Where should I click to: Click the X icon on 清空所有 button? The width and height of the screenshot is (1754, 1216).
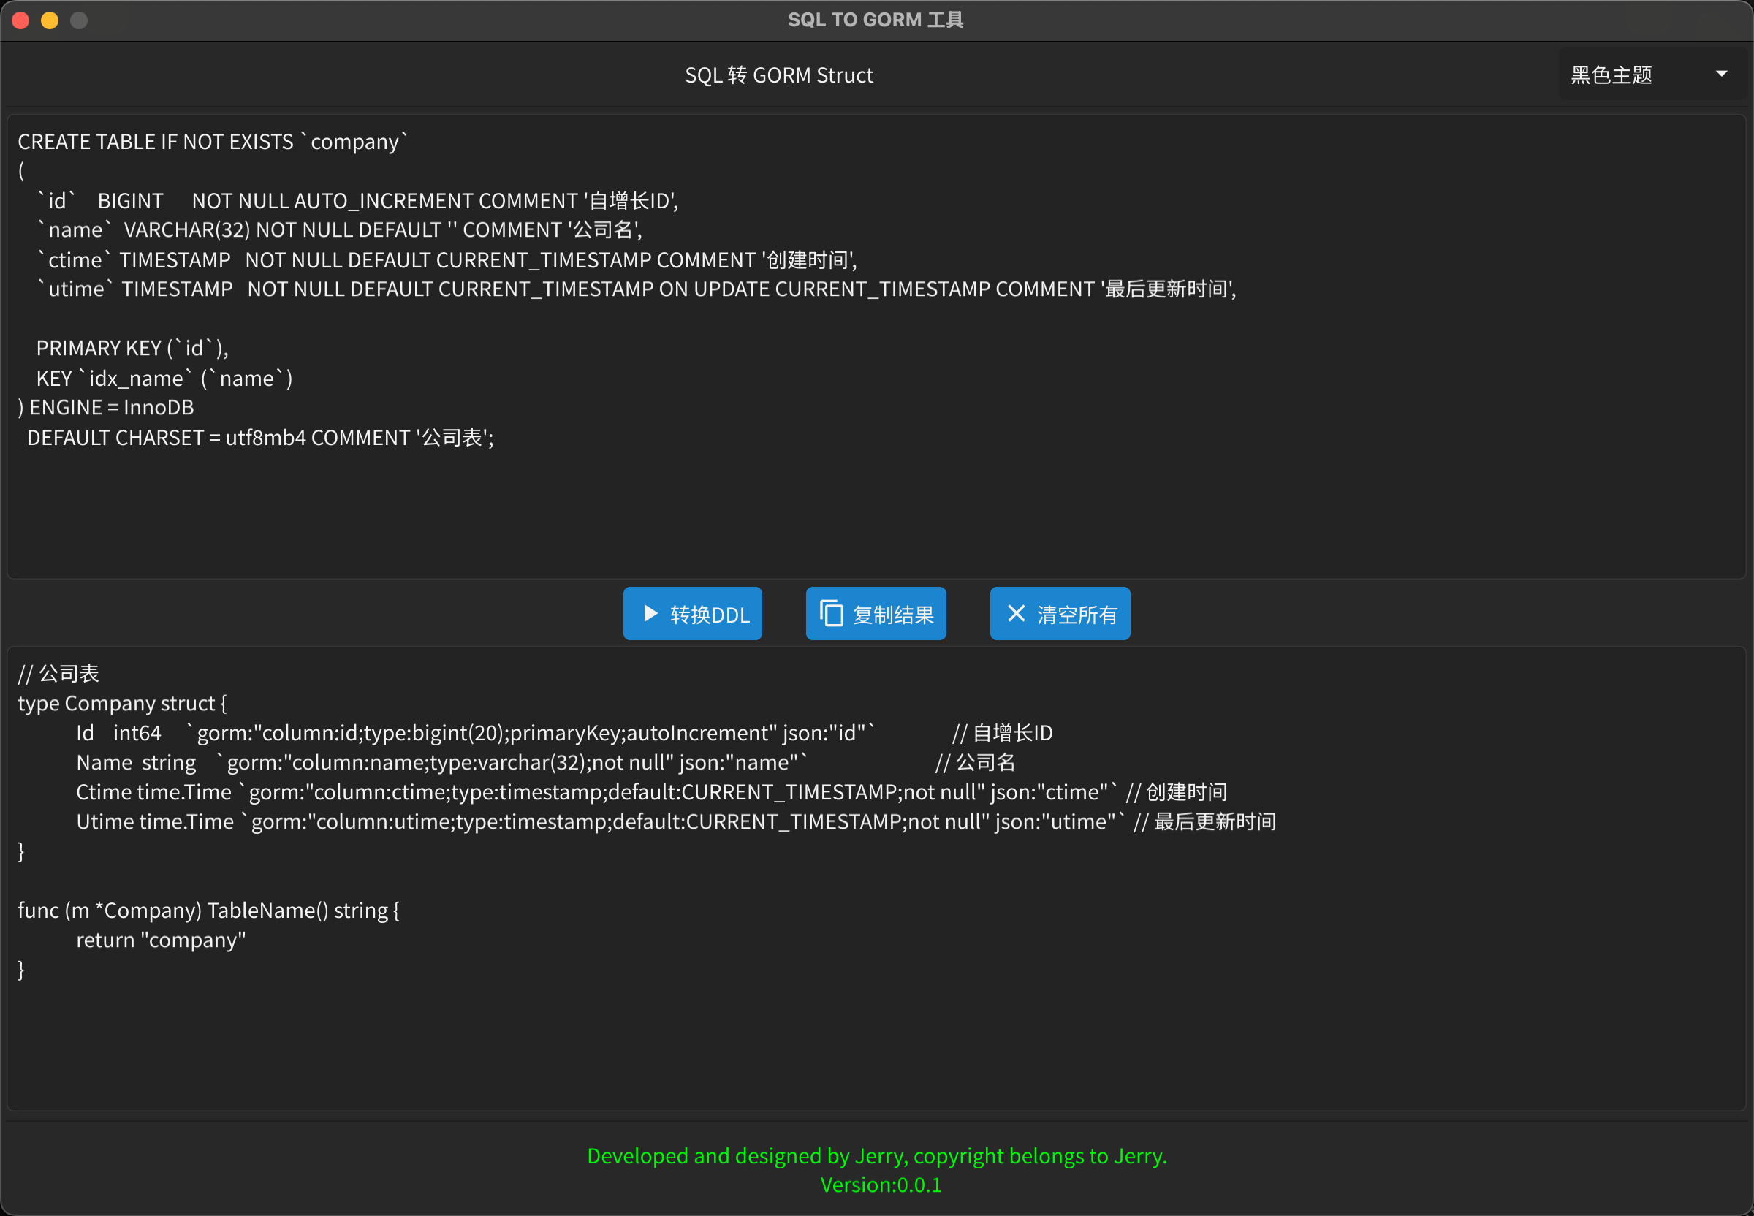(1016, 613)
